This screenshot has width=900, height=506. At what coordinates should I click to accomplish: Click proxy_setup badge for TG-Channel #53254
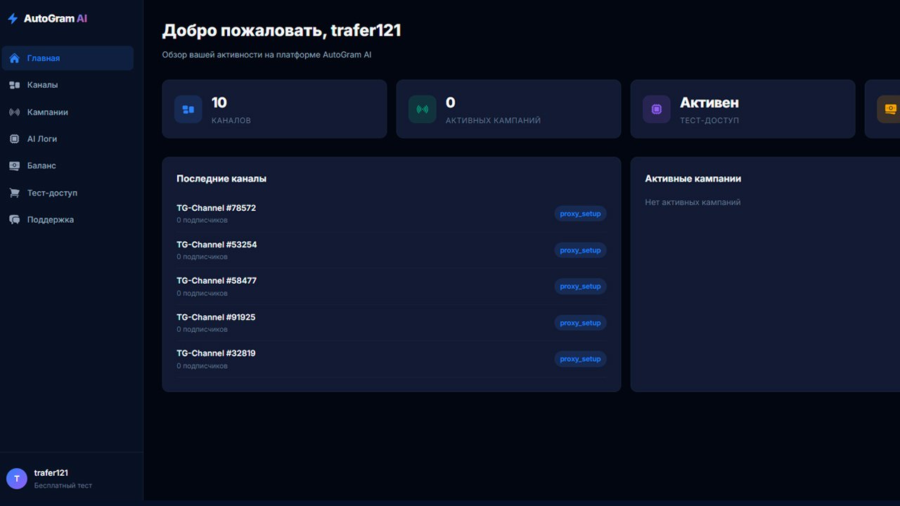(x=580, y=250)
